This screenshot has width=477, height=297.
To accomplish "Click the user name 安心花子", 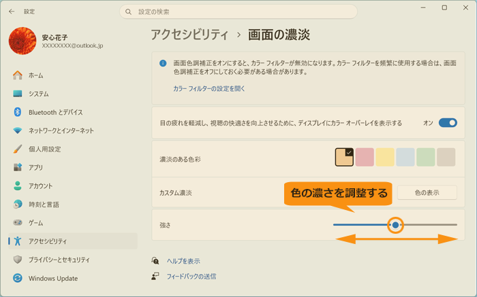I will [55, 37].
